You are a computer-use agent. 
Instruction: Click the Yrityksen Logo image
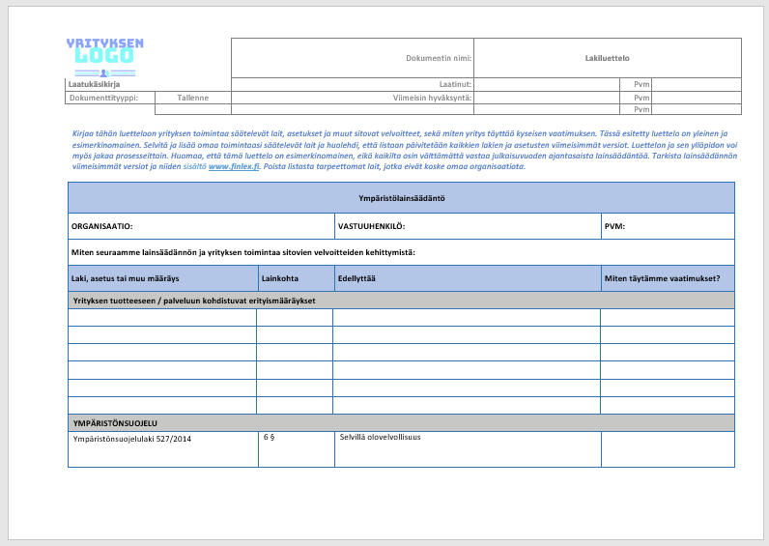tap(105, 57)
